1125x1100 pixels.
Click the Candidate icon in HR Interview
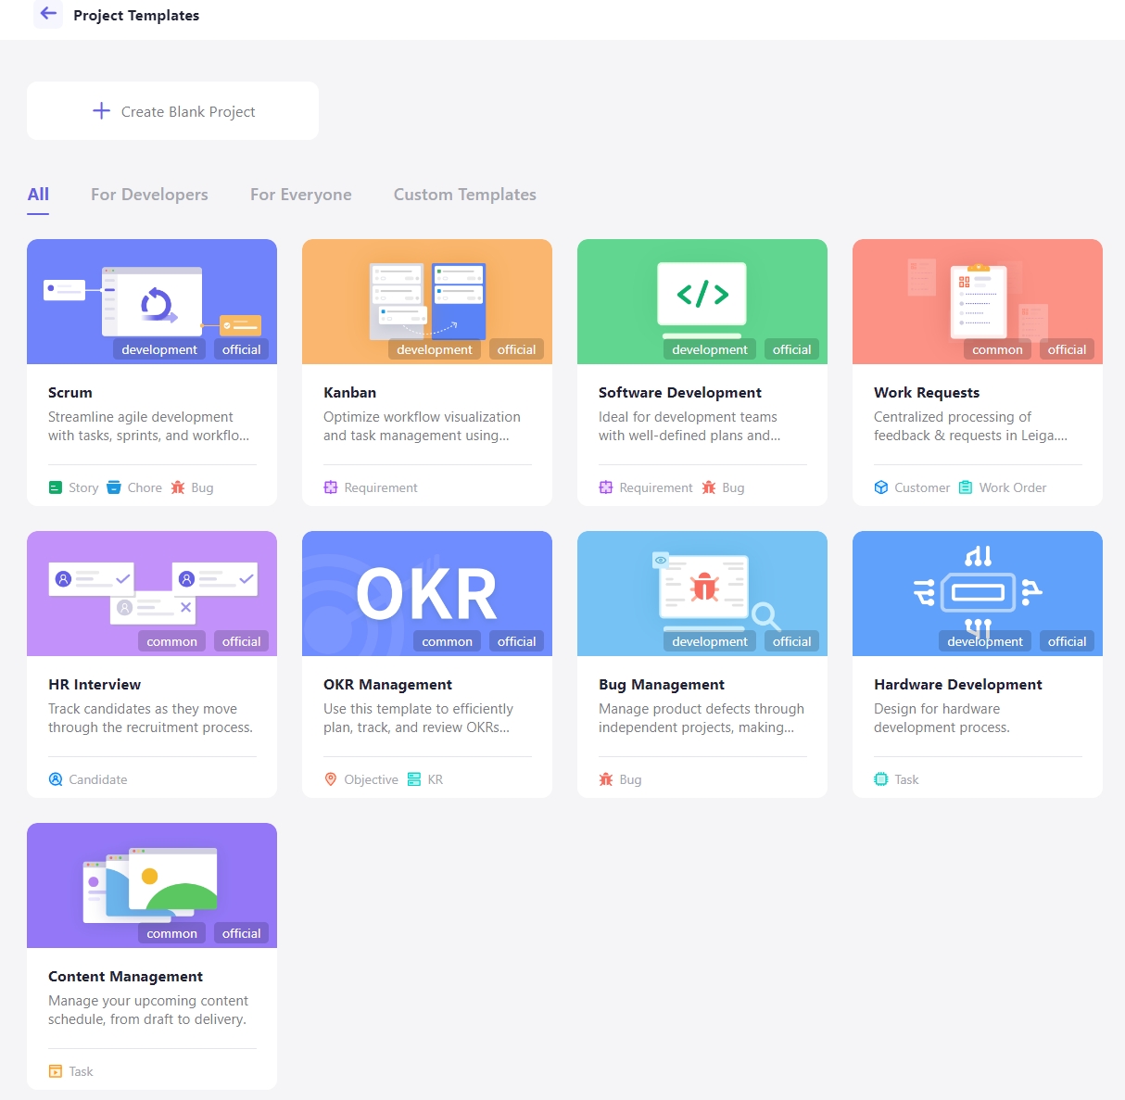click(56, 779)
